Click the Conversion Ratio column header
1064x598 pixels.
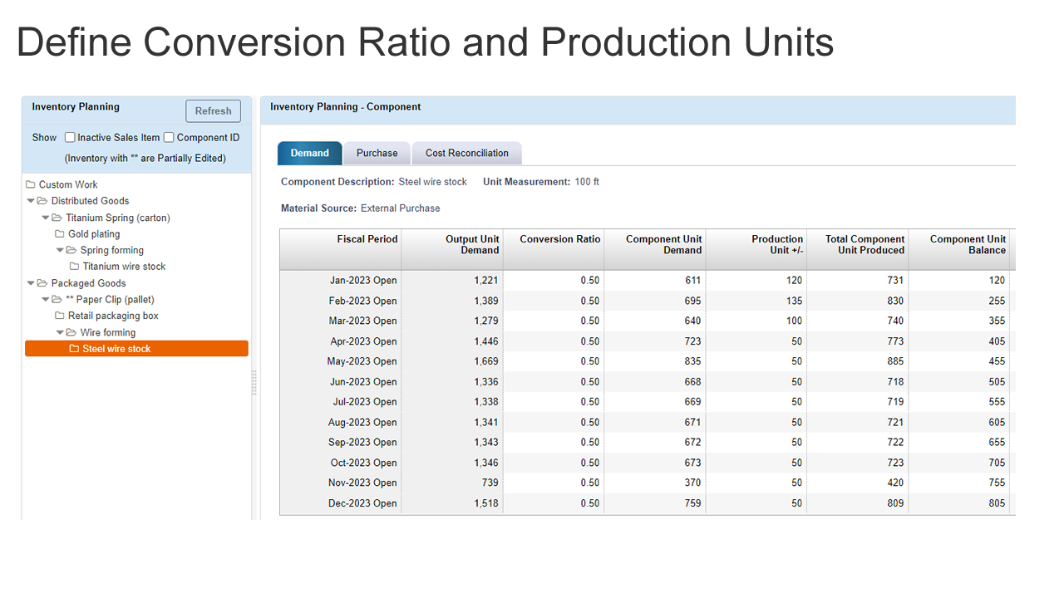click(554, 249)
